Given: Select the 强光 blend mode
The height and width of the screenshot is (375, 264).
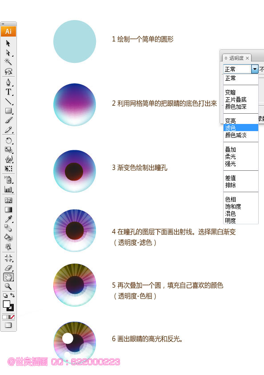Looking at the screenshot, I should tap(241, 164).
